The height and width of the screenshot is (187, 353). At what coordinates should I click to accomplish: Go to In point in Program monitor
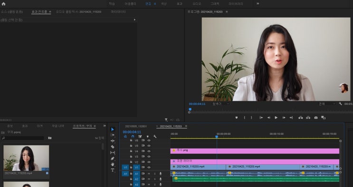261,117
